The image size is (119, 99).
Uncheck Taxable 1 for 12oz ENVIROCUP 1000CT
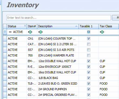[89, 67]
